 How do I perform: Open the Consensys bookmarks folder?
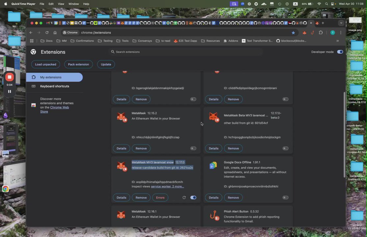[142, 41]
